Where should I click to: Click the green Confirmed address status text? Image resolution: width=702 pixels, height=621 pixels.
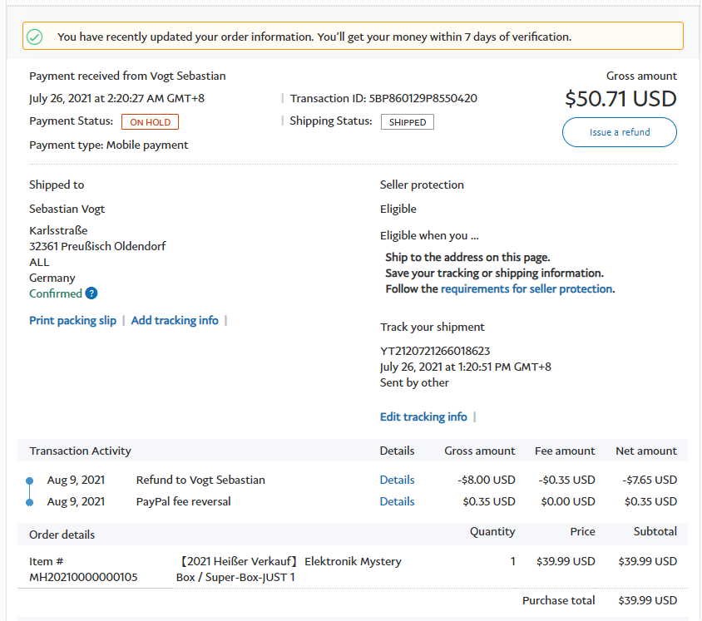(56, 293)
